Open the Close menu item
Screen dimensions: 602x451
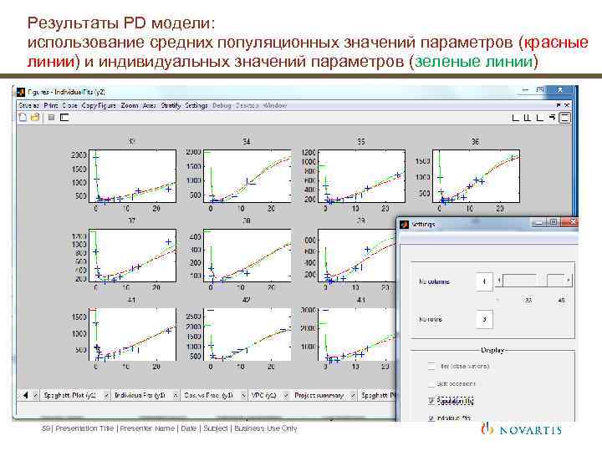pyautogui.click(x=70, y=105)
